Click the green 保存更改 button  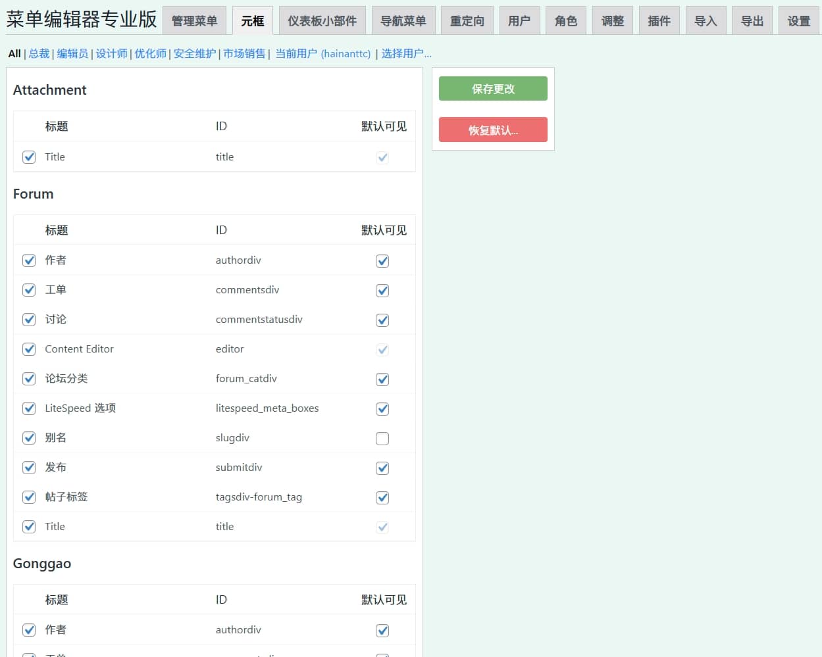[493, 89]
